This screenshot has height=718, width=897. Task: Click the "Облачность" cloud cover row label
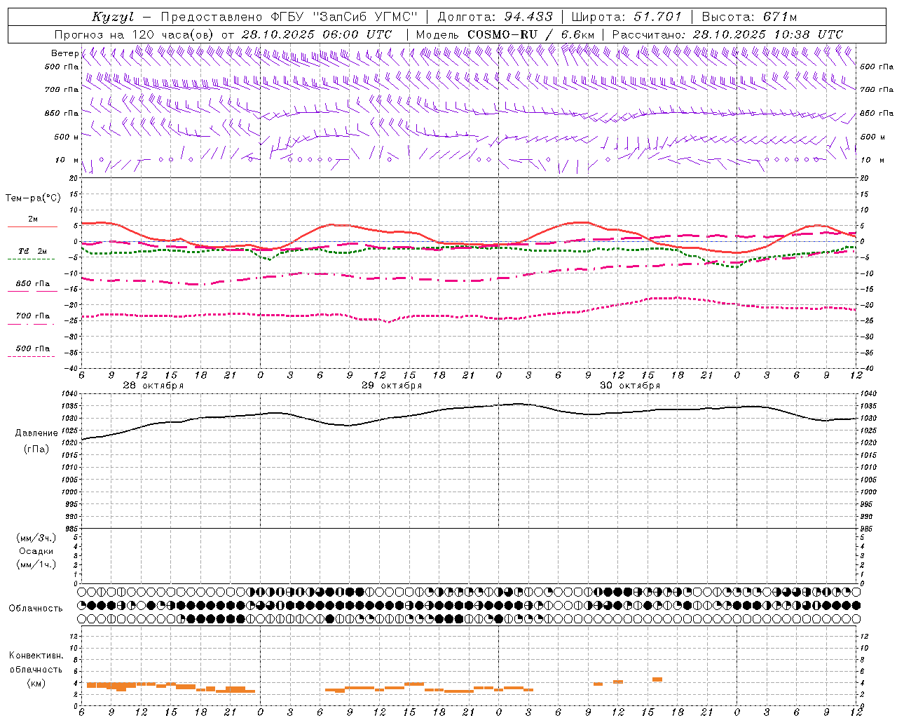coord(36,609)
